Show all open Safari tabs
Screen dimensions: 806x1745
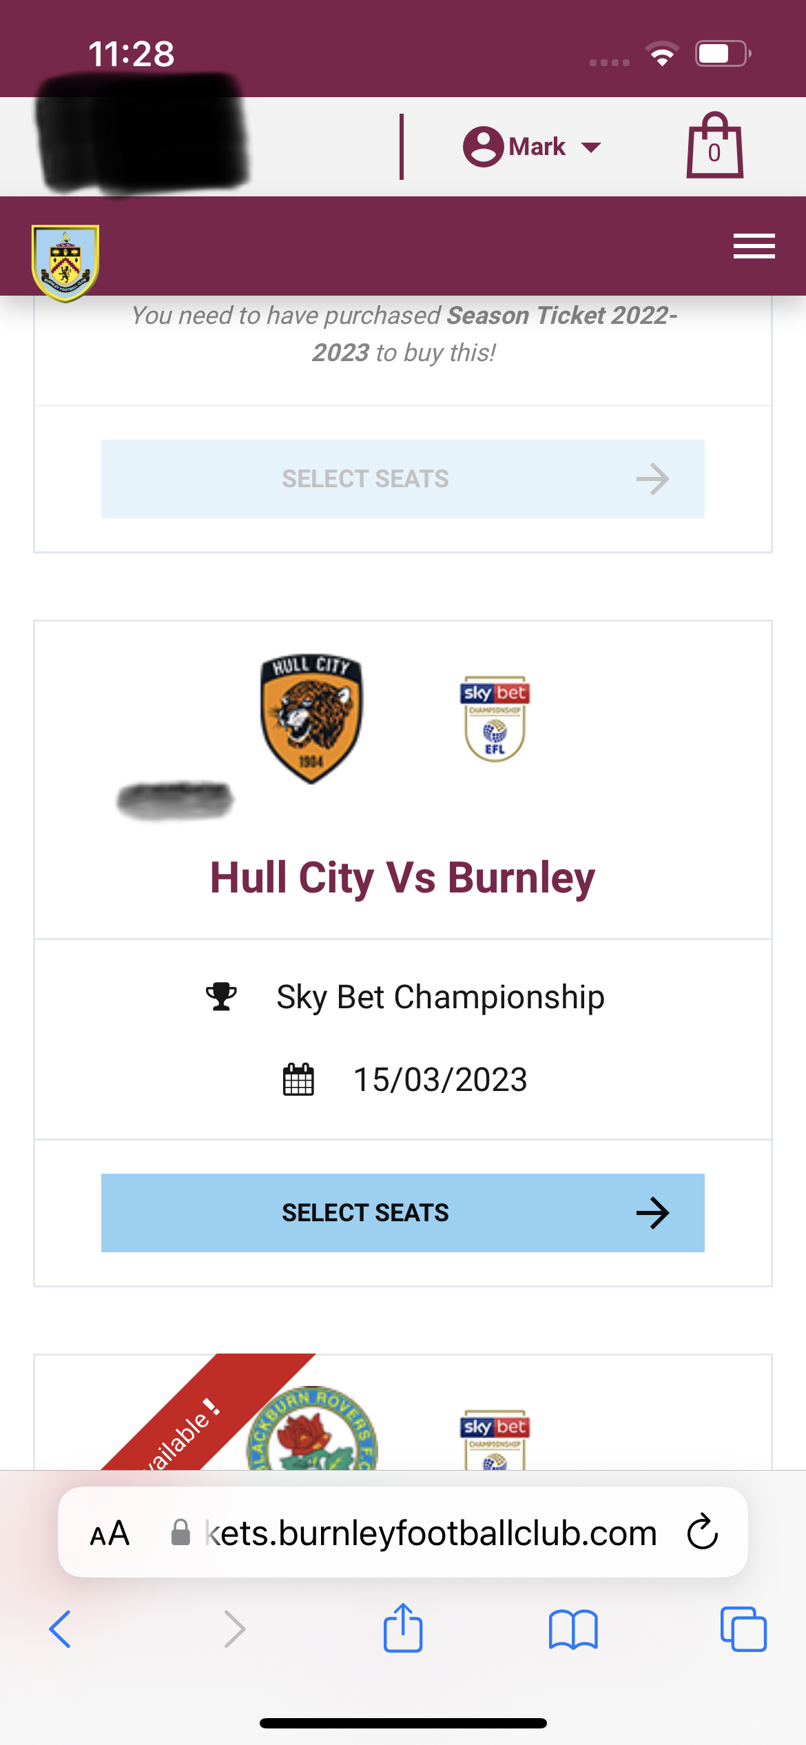[743, 1629]
